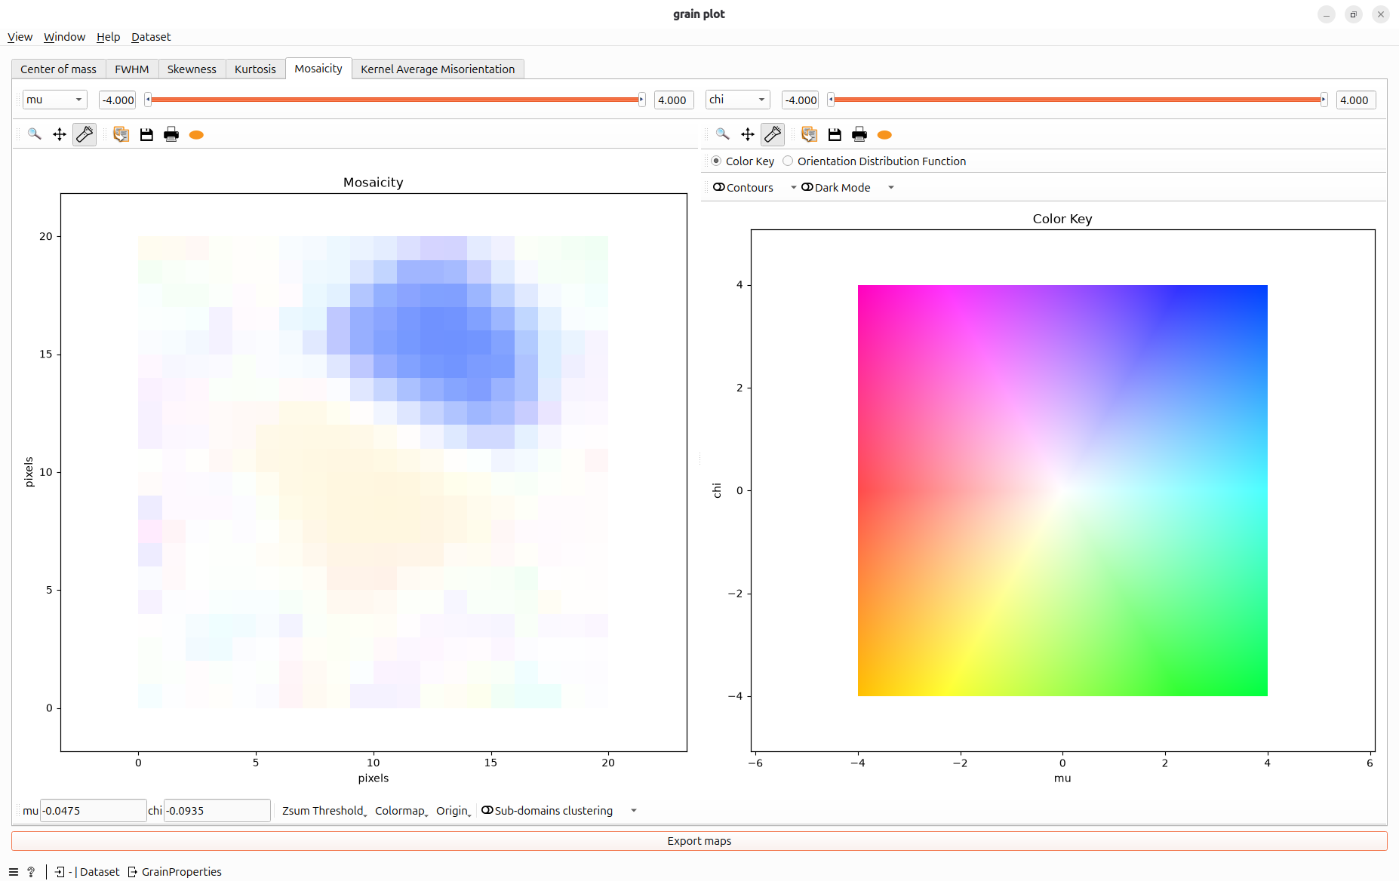1399x881 pixels.
Task: Click the mu range slider track
Action: tap(395, 100)
